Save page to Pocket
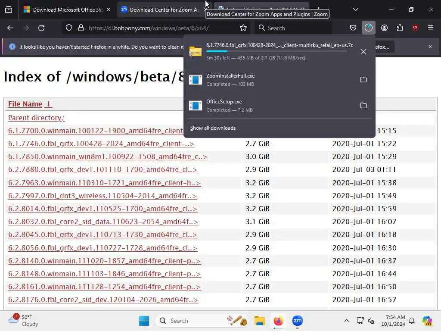 click(353, 28)
